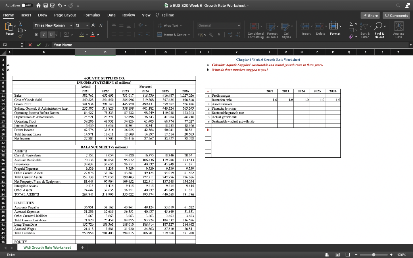Adjust the zoom slider in status bar
Viewport: 413px width, 258px height.
coord(373,255)
